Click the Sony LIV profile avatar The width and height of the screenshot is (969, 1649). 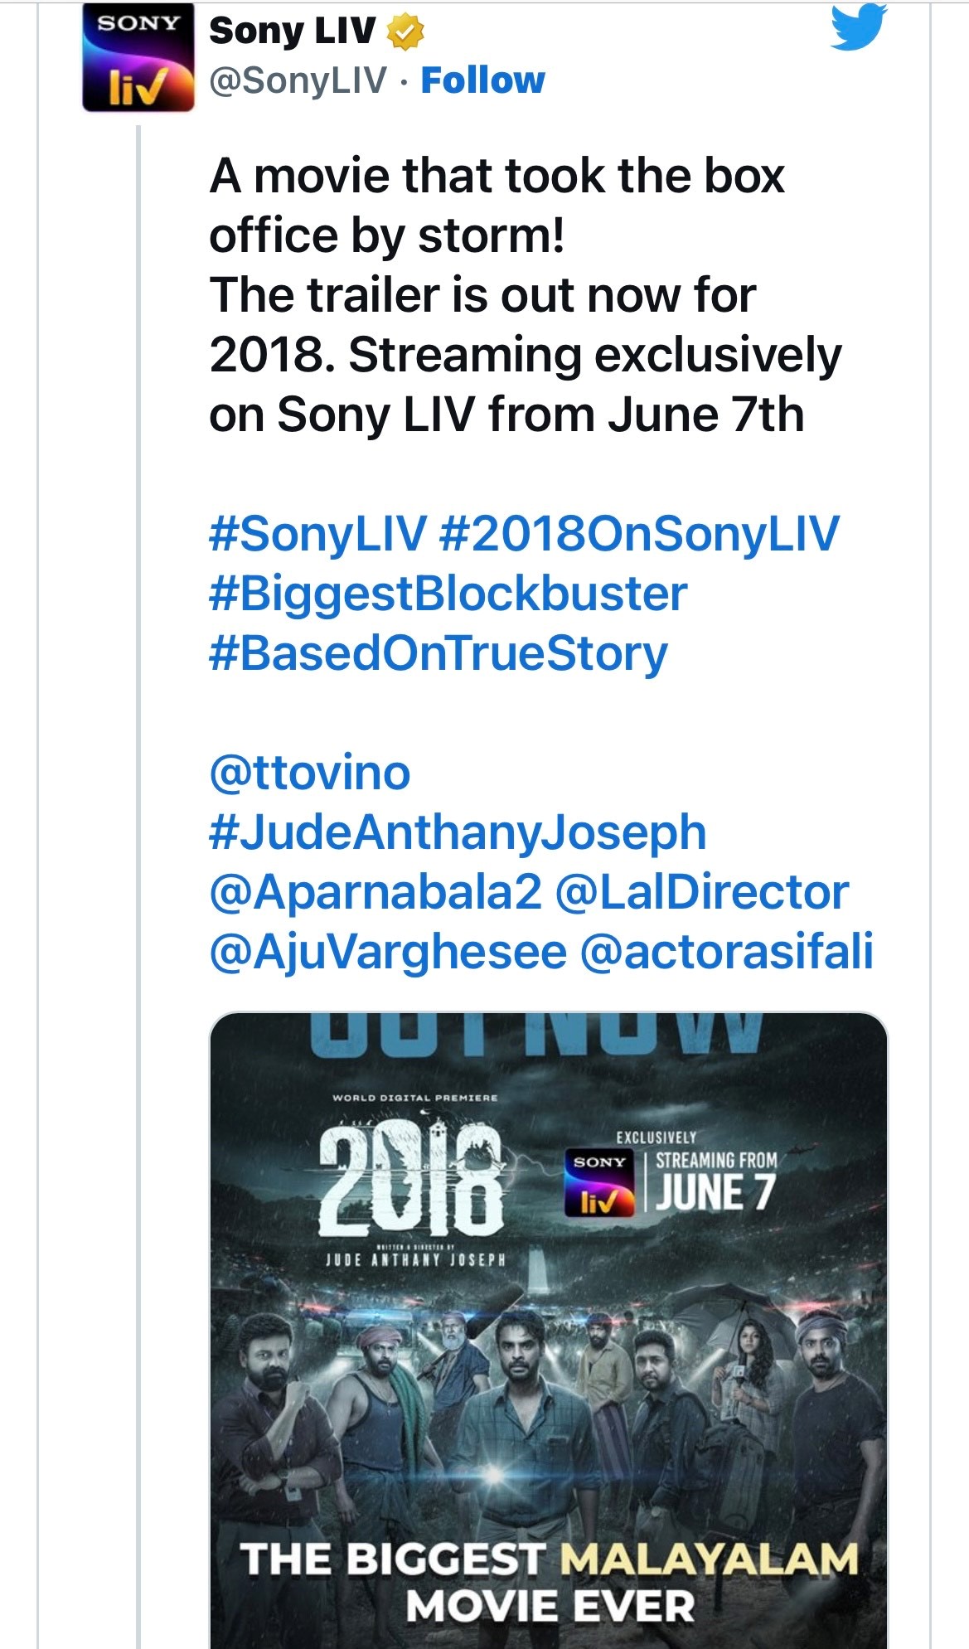(x=138, y=58)
